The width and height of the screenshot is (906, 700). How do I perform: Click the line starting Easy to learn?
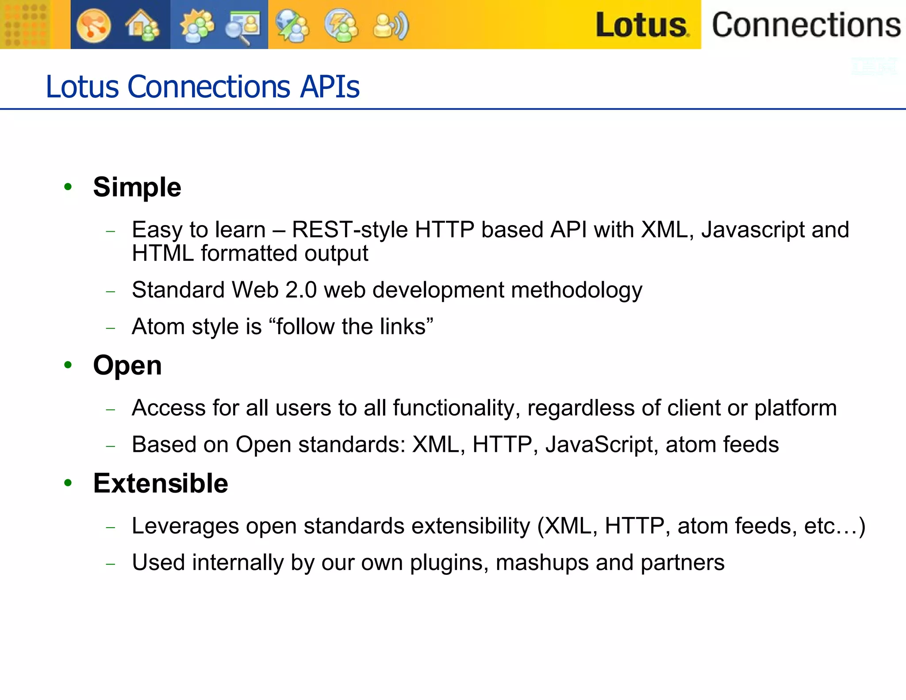pos(491,230)
